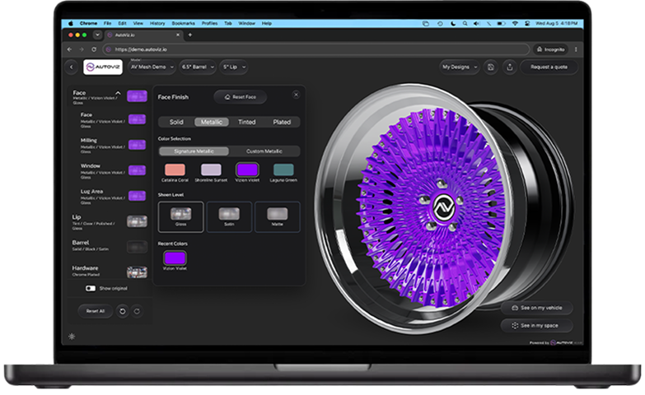Select the Metallic finish type

(212, 122)
